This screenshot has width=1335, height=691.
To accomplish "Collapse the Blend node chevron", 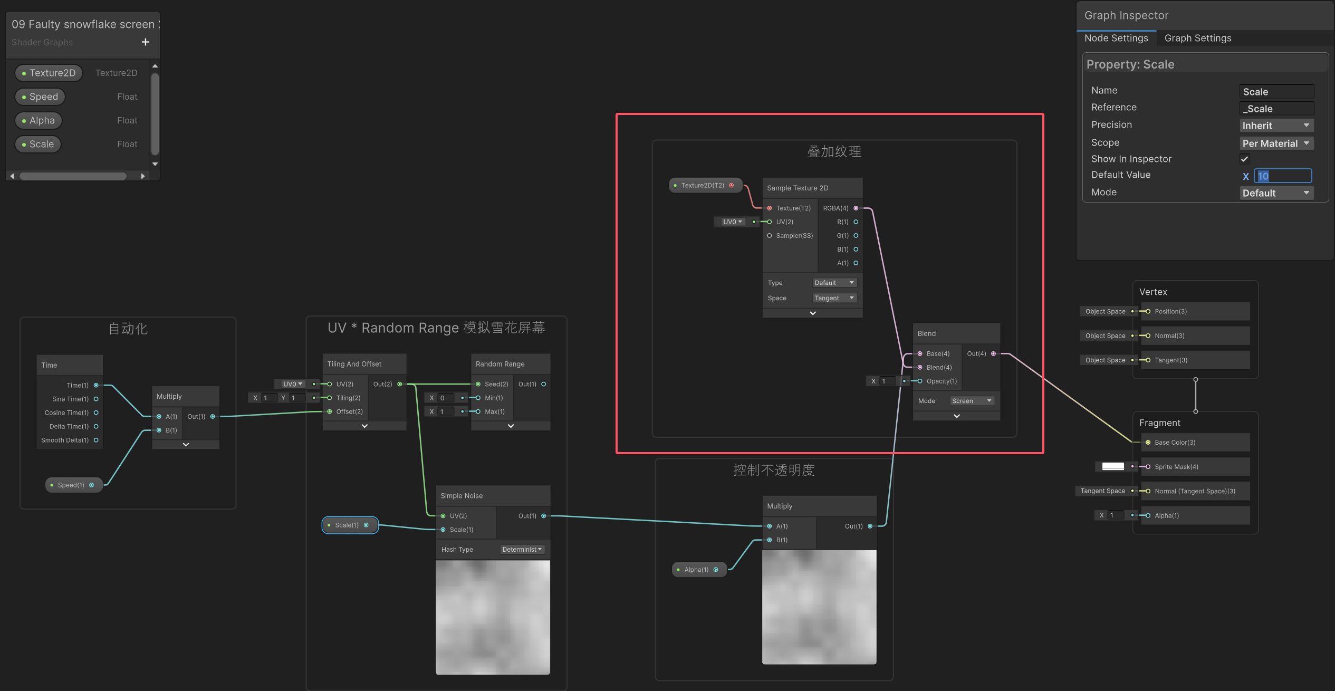I will click(957, 416).
